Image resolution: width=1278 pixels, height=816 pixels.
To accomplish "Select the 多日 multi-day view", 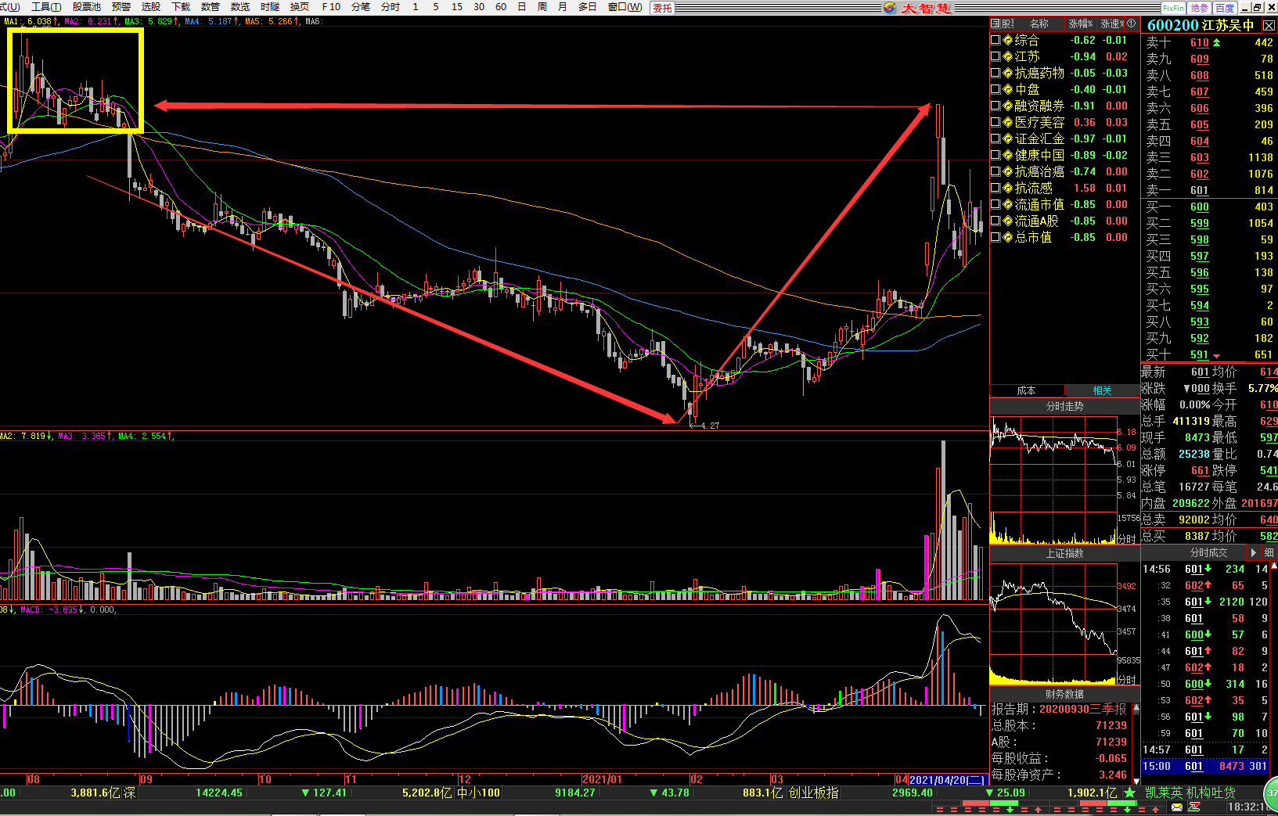I will click(588, 7).
